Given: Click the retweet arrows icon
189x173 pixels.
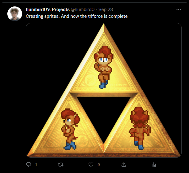Looking at the screenshot, I should [60, 165].
